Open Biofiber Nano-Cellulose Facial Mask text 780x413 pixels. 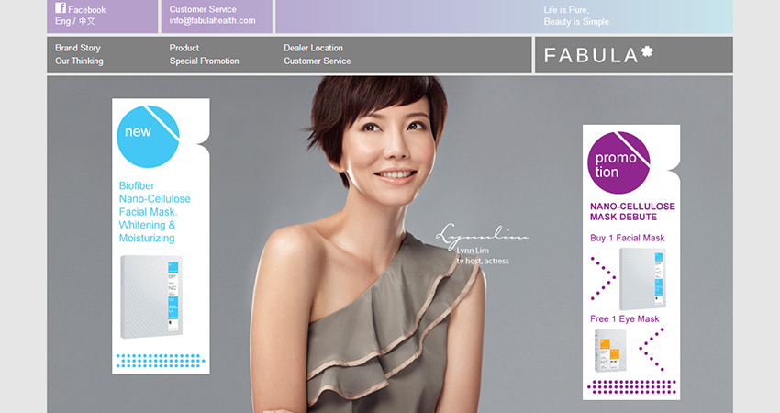click(155, 211)
